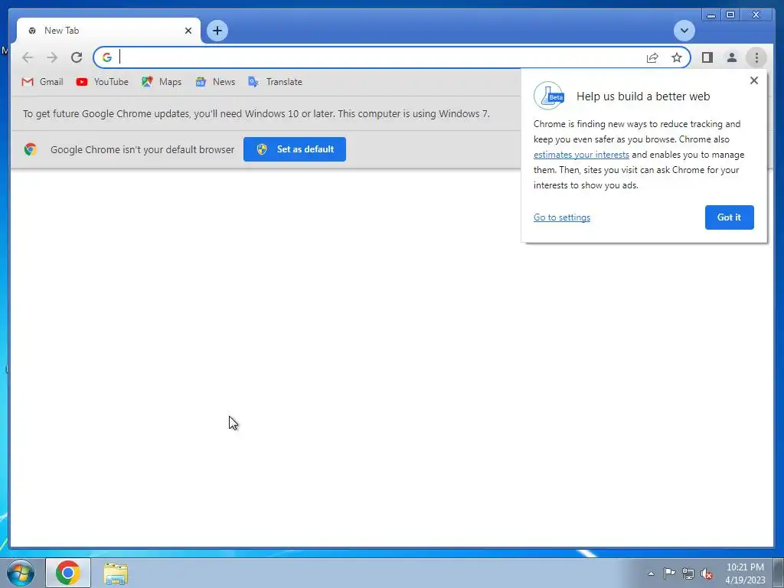Click the Got it button
Screen dimensions: 784x588
point(729,217)
